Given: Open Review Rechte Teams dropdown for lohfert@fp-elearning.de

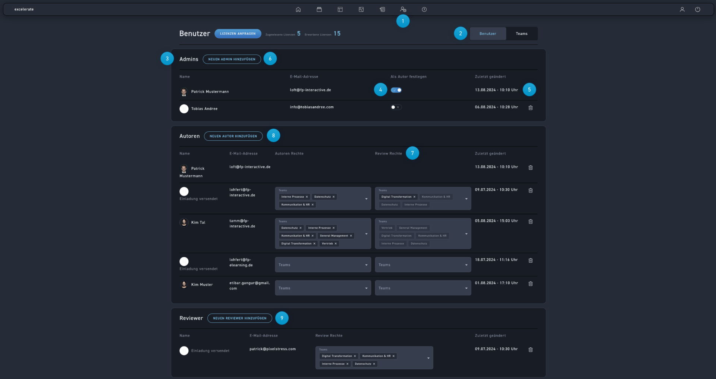Looking at the screenshot, I should coord(423,265).
